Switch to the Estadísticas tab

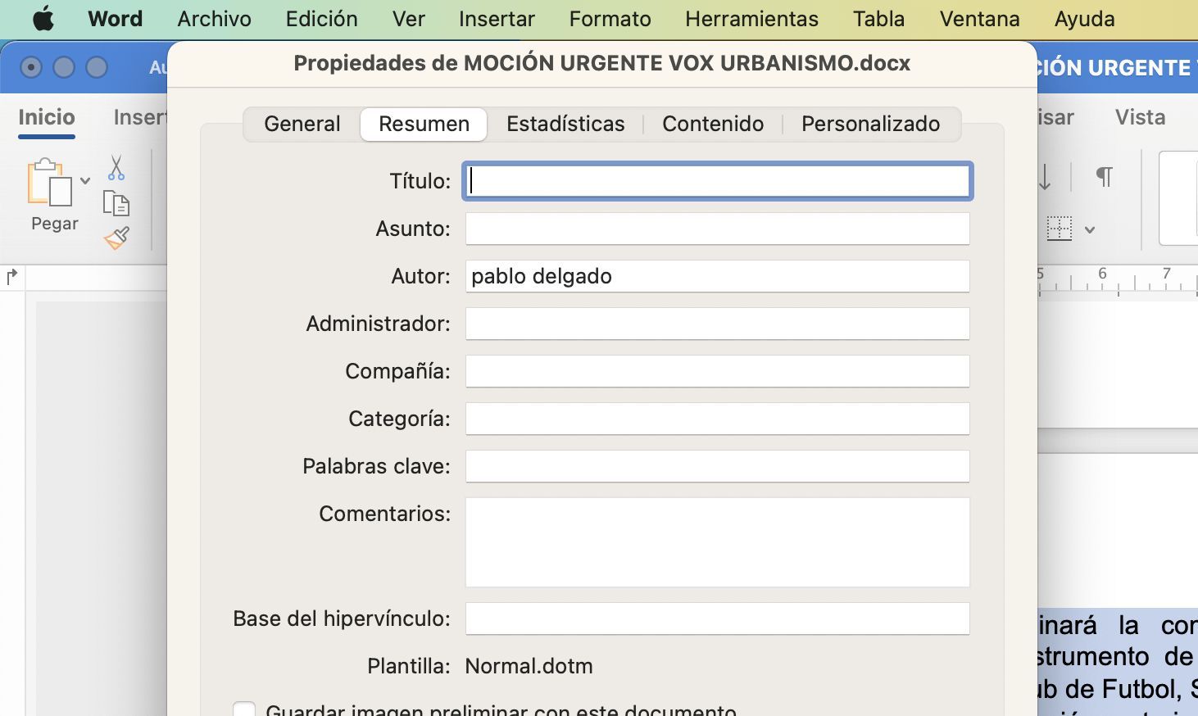tap(565, 124)
